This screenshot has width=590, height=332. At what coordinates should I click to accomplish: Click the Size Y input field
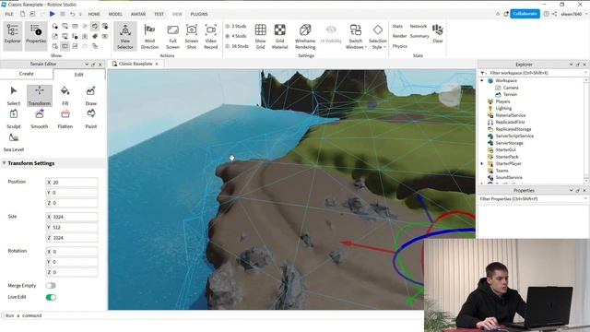tap(72, 228)
